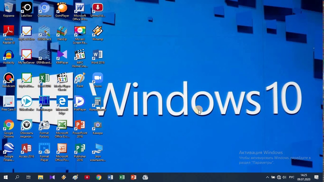Select the Microsoft Office Exc... desktop shortcut
The image size is (324, 182).
[x=62, y=129]
